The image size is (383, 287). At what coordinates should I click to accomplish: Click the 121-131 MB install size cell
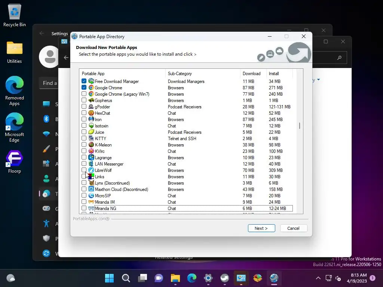[280, 107]
